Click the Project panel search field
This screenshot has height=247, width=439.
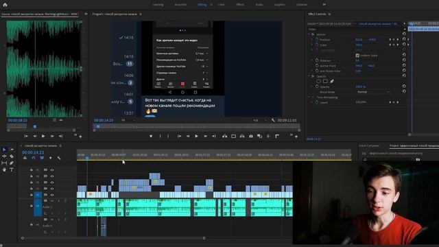point(388,159)
